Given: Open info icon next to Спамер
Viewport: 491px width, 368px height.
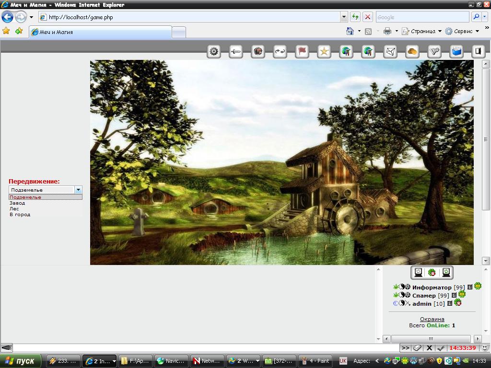Looking at the screenshot, I should pos(454,295).
